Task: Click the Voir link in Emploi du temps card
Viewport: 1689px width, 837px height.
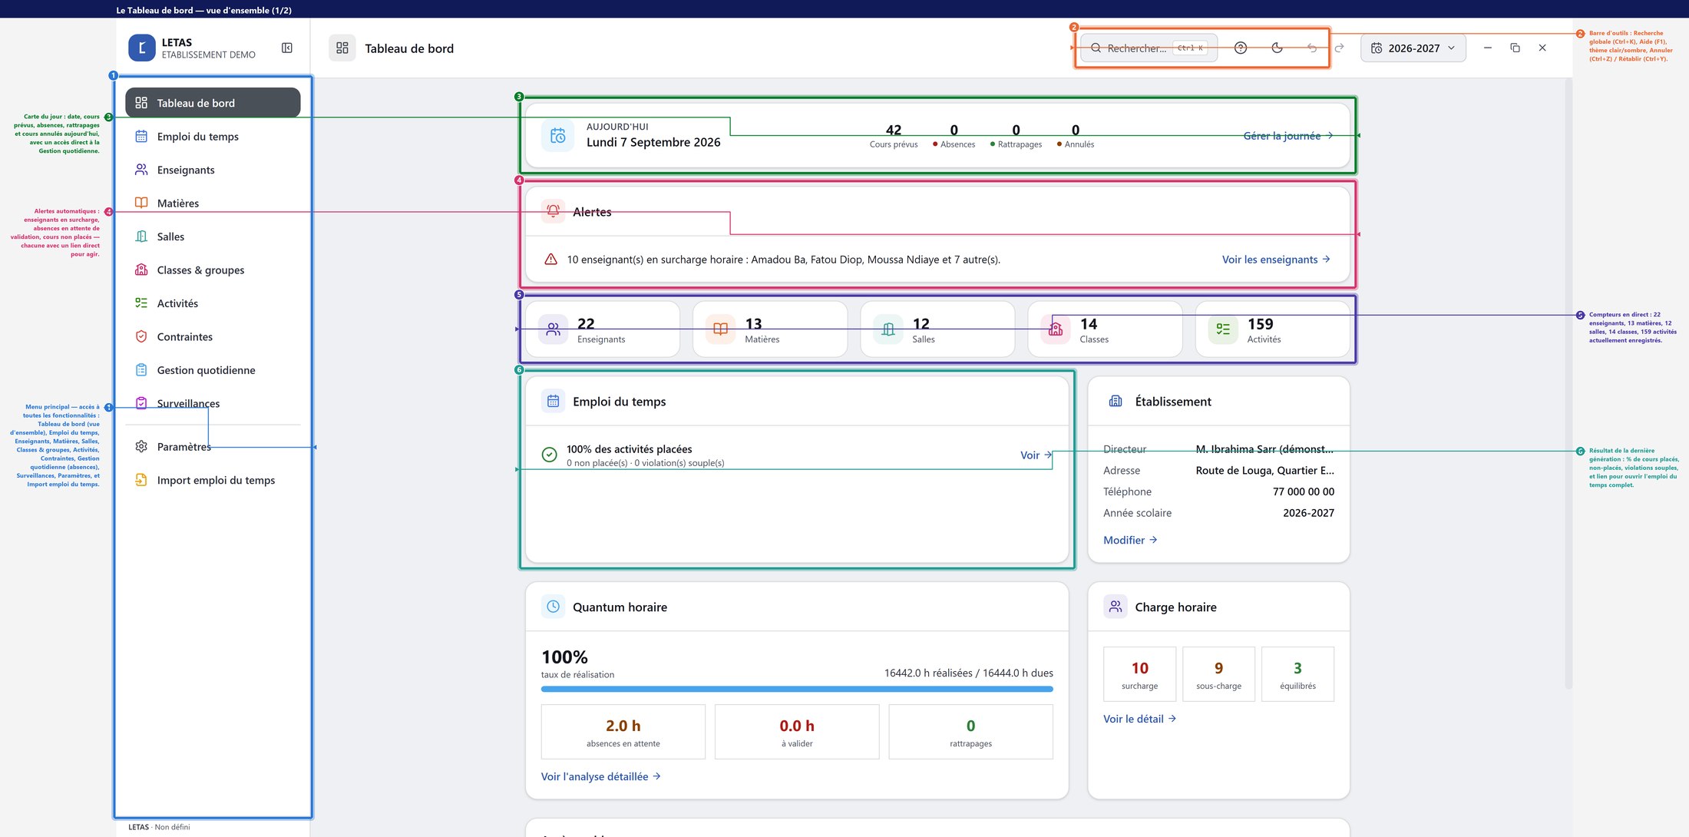Action: pos(1036,455)
